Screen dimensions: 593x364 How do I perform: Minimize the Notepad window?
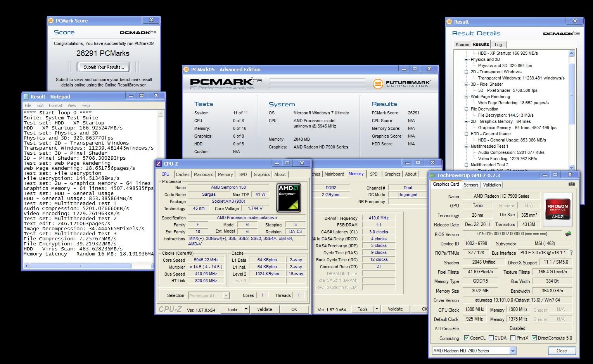coord(130,95)
